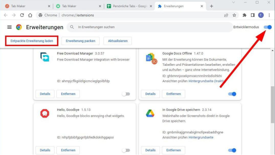The width and height of the screenshot is (275, 155).
Task: Disable the Google Docs Offline extension
Action: 232,94
